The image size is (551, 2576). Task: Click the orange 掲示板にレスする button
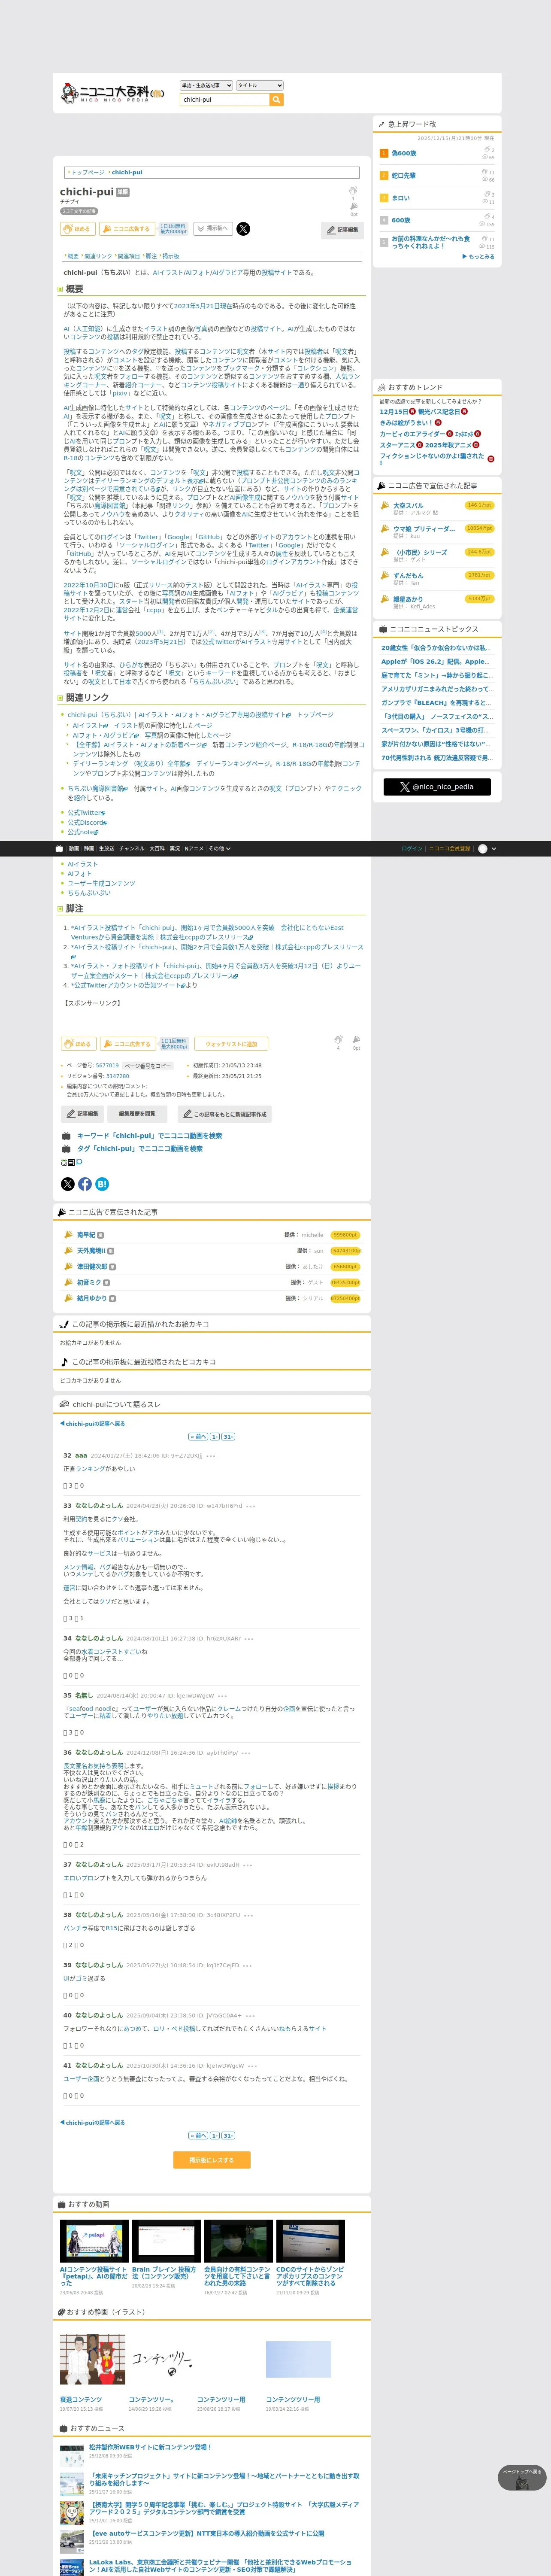[211, 2160]
